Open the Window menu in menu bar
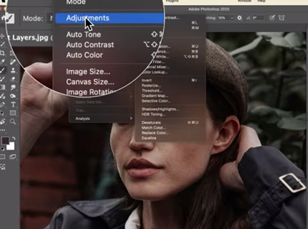308x229 pixels. click(x=244, y=1)
